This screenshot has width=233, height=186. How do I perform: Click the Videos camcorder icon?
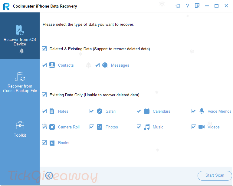point(202,127)
